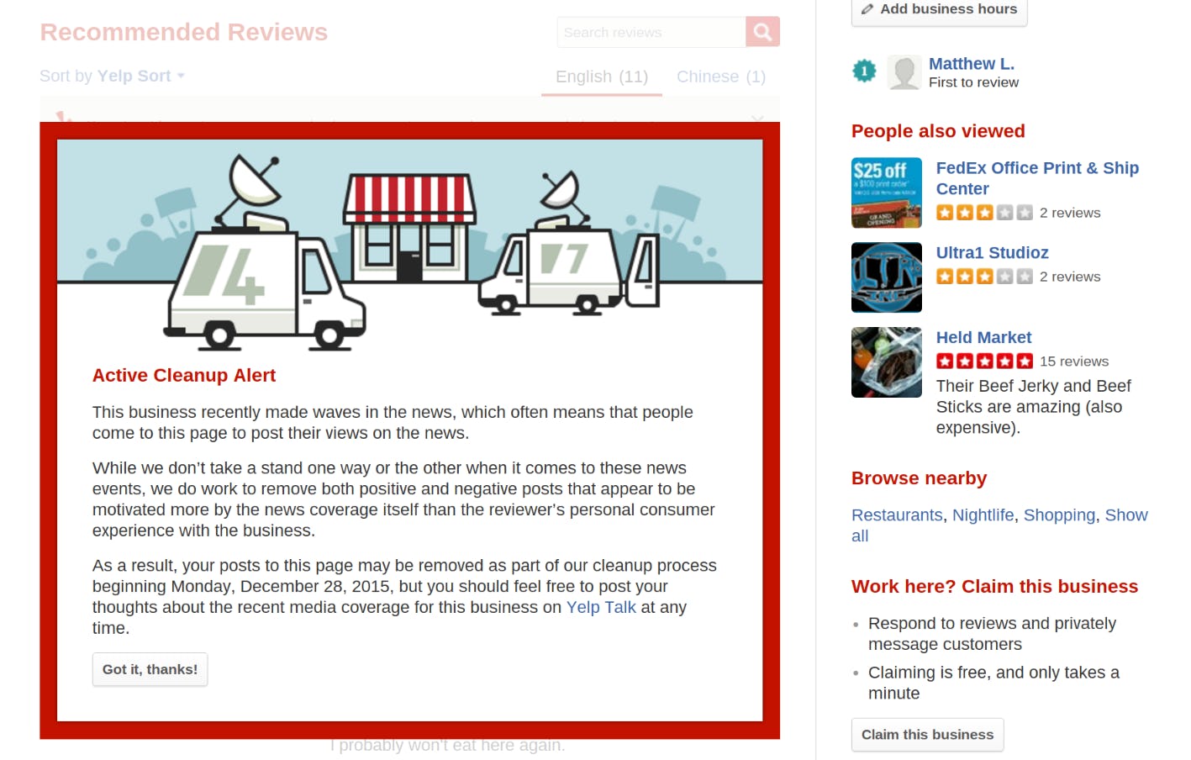Screen dimensions: 1191x760
Task: Browse nearby Restaurants link
Action: point(897,515)
